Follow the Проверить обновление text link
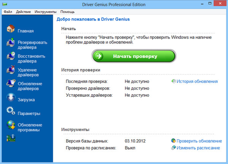 click(x=199, y=141)
